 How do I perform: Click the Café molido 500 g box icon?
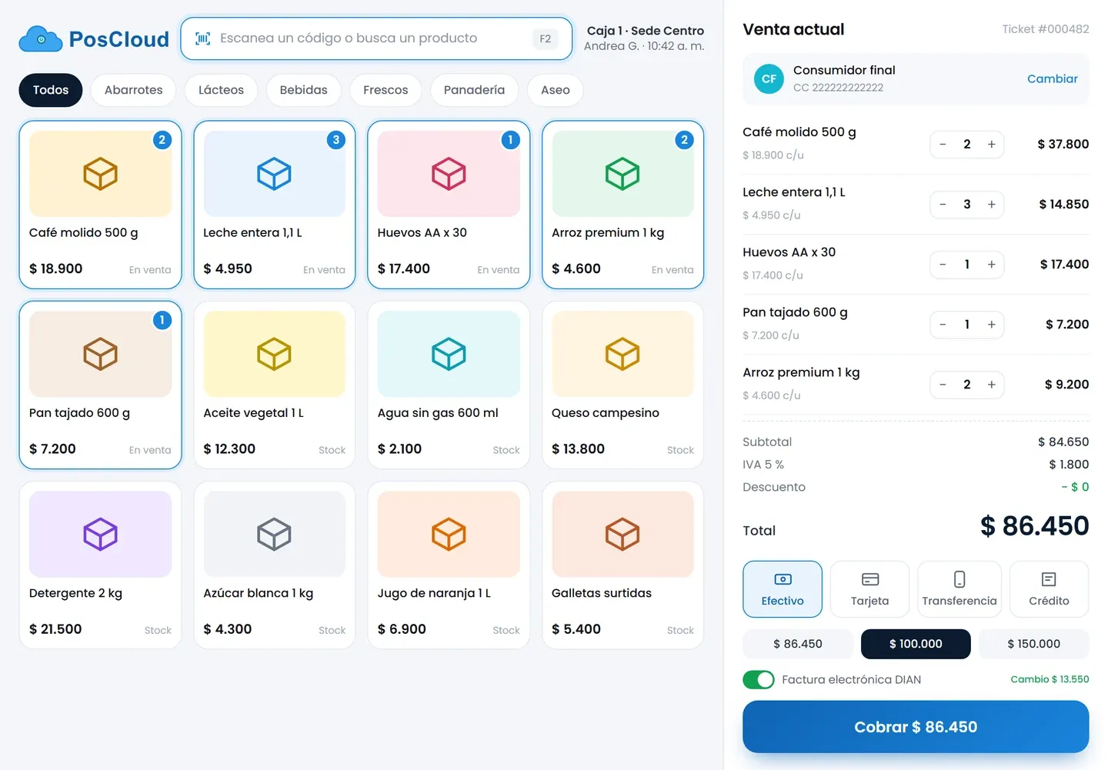click(100, 174)
